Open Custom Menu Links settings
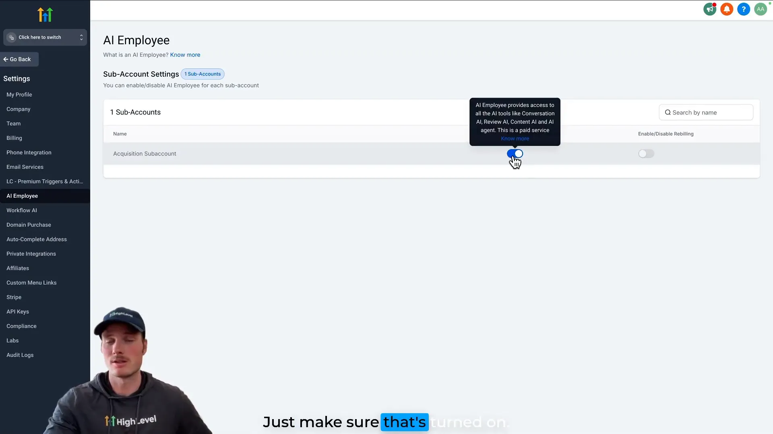Image resolution: width=773 pixels, height=434 pixels. click(31, 283)
